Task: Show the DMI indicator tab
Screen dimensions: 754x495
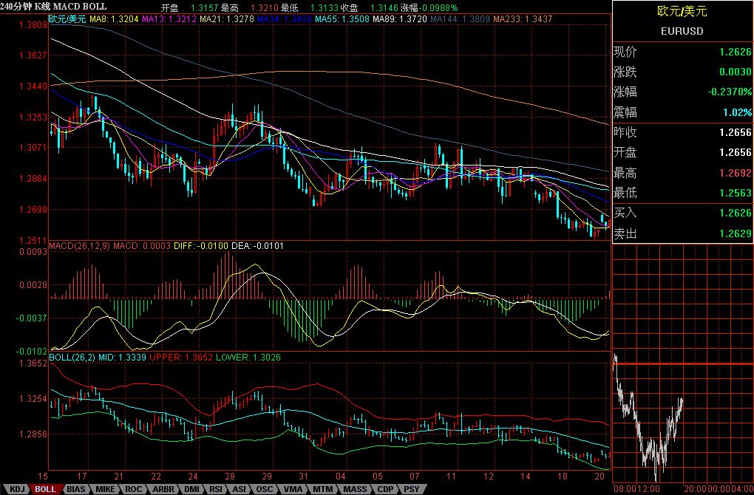Action: click(191, 489)
